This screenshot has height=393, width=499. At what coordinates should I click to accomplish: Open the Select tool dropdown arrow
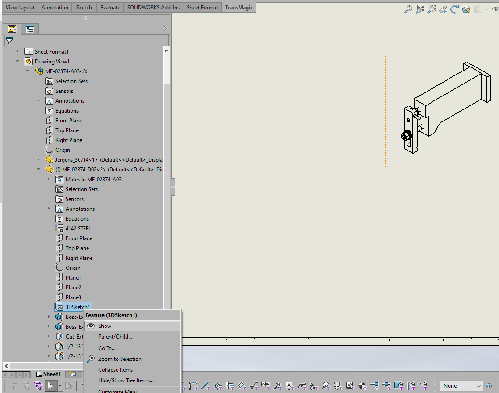coord(59,386)
